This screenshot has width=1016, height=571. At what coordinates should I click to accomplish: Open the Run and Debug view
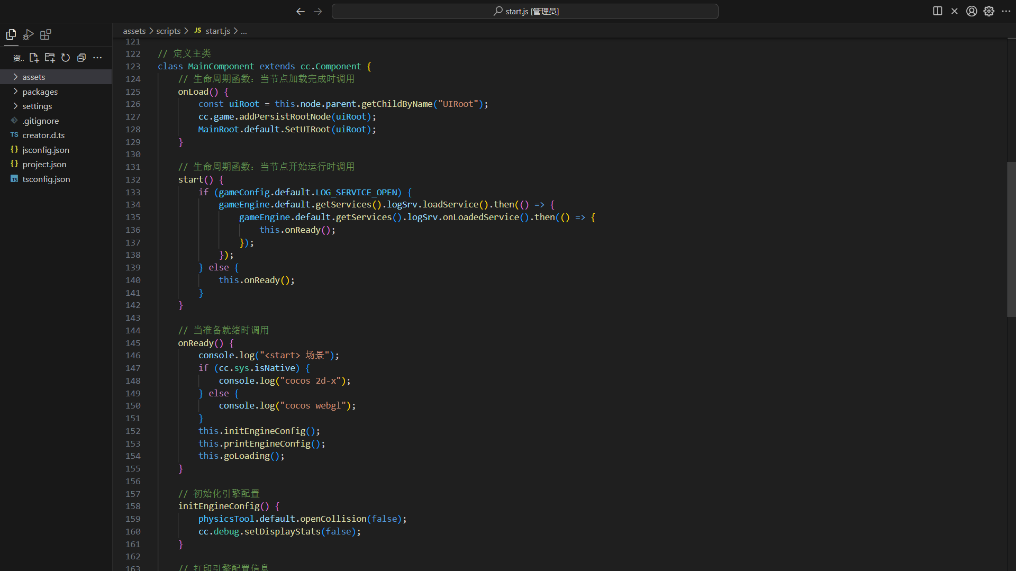[x=29, y=34]
